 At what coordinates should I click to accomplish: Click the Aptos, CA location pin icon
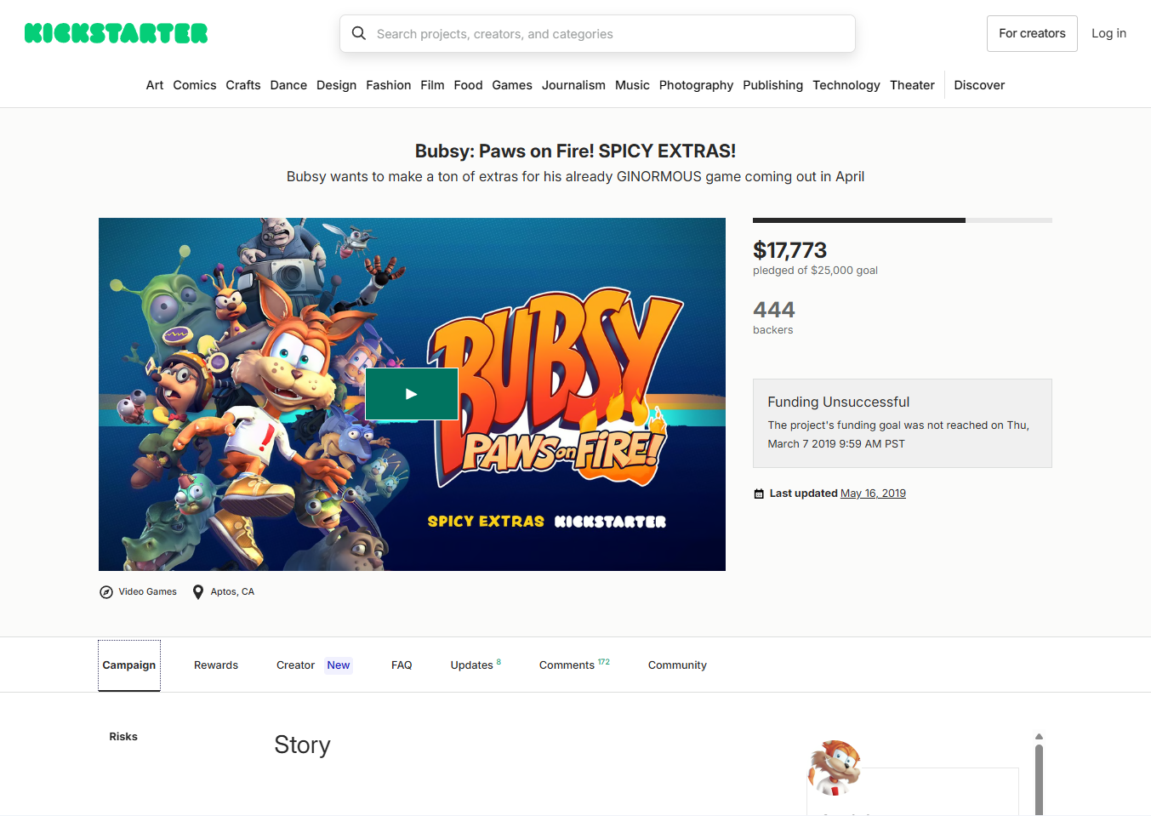coord(198,592)
